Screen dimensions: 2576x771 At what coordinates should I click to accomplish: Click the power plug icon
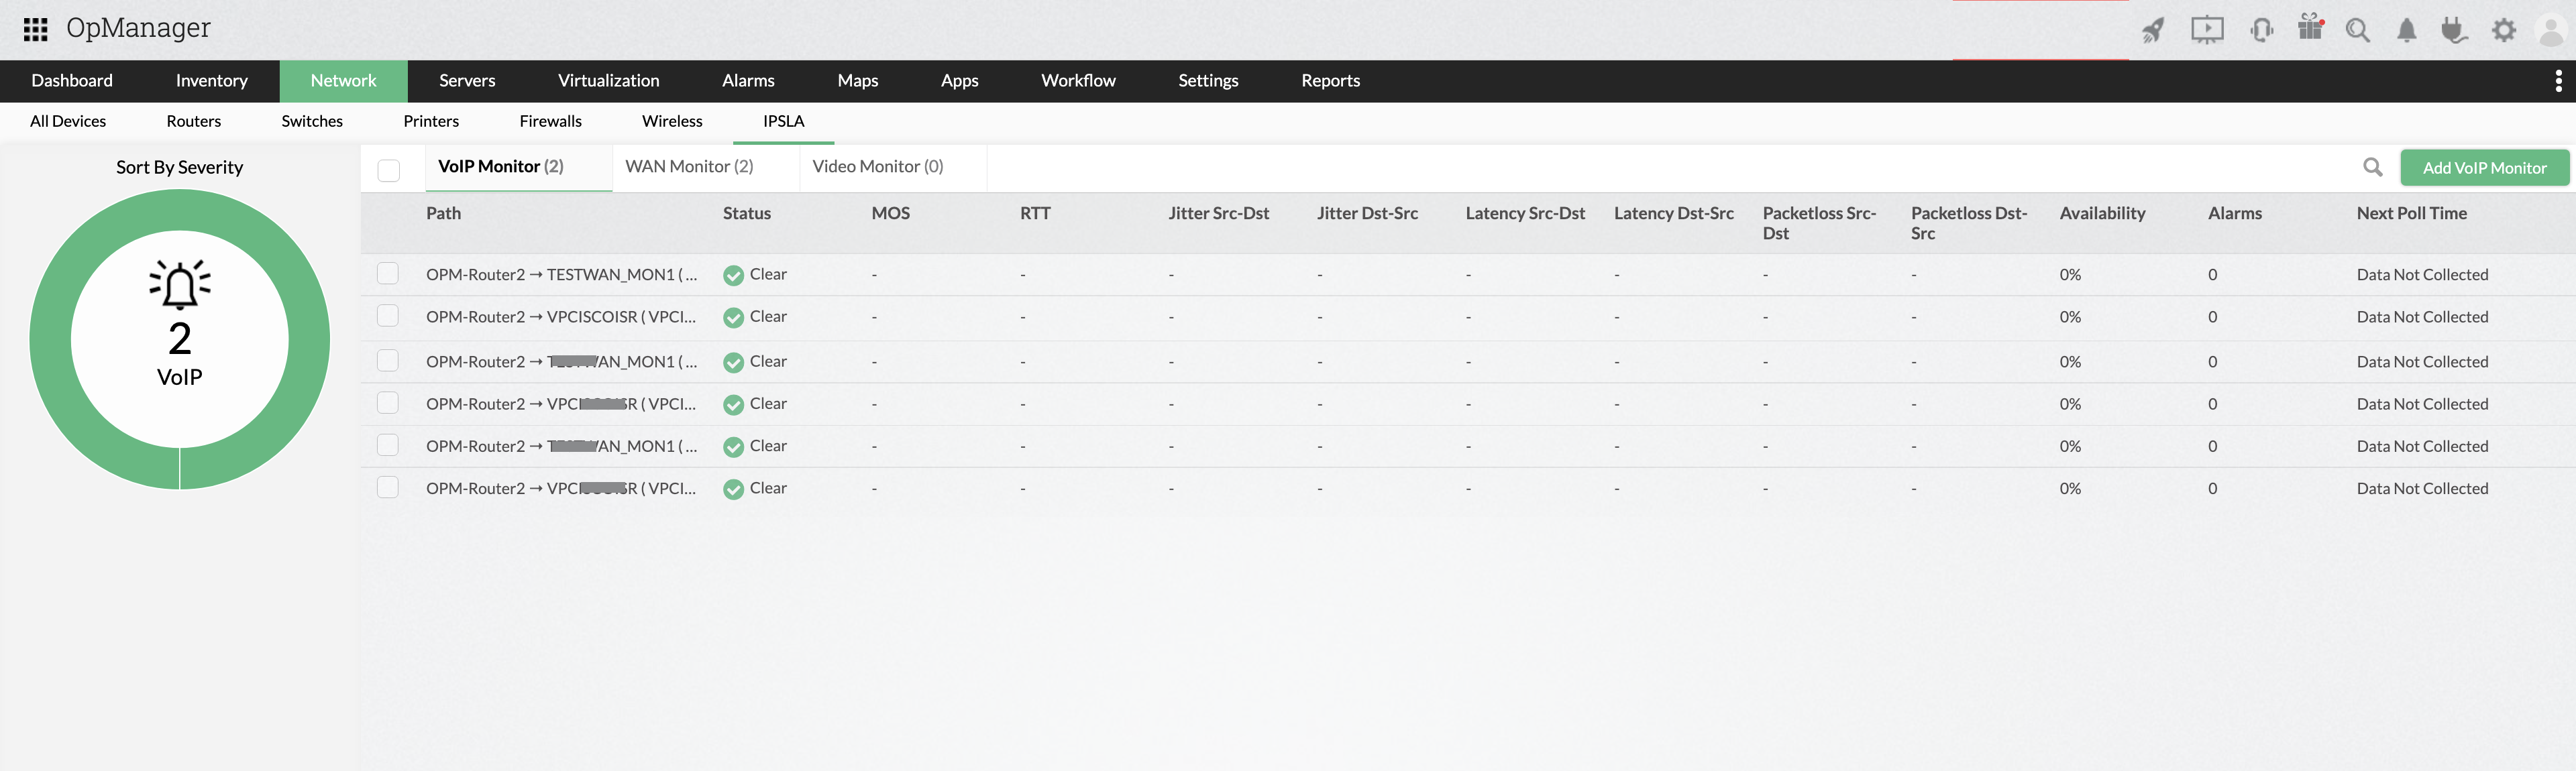(x=2454, y=31)
